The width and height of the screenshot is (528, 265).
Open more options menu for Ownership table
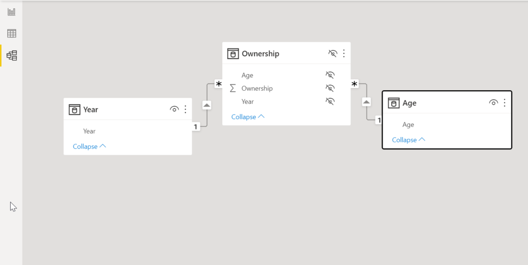344,53
